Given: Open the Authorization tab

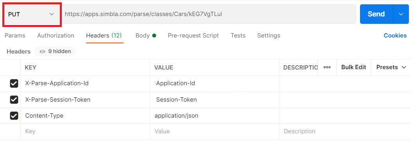Looking at the screenshot, I should coord(56,36).
